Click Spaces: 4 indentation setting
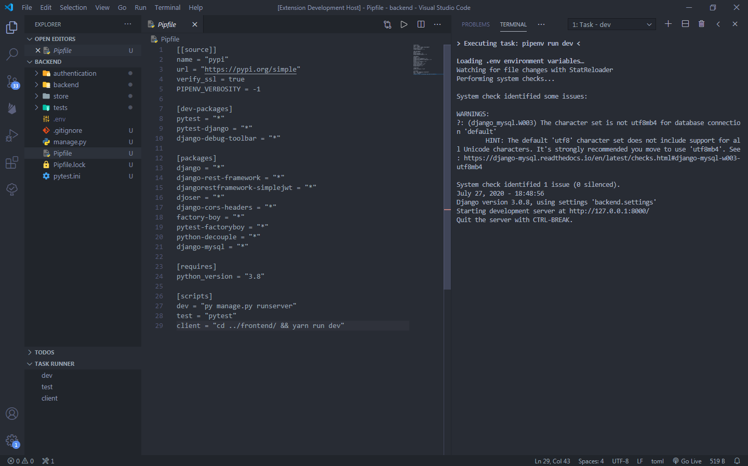Screen dimensions: 748x466 pos(591,461)
